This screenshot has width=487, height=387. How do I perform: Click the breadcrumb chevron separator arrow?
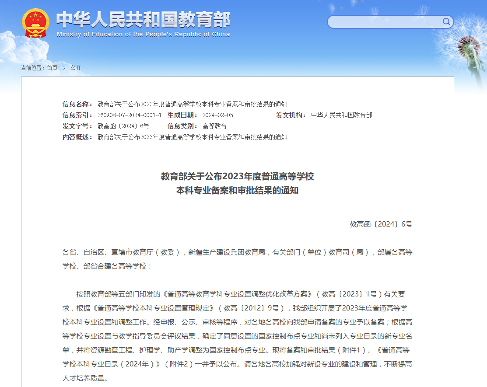(64, 68)
